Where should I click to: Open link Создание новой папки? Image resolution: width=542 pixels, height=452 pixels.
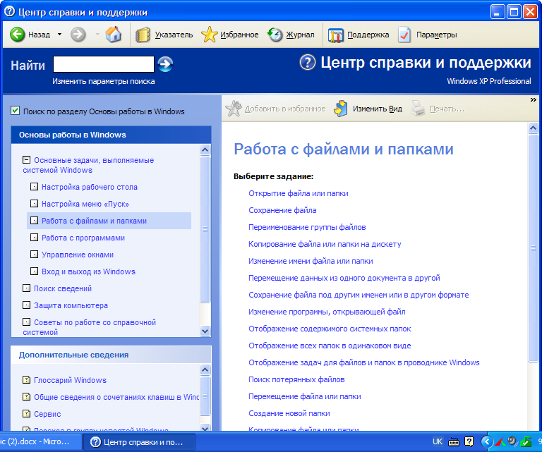pos(289,413)
